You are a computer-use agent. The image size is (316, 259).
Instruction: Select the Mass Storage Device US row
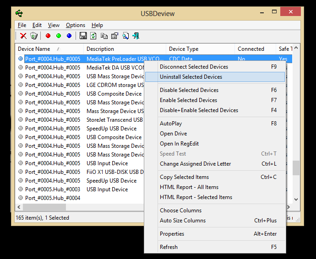80,111
